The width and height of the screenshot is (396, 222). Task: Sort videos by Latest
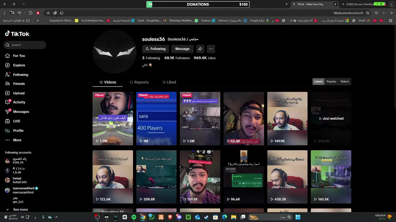click(318, 81)
